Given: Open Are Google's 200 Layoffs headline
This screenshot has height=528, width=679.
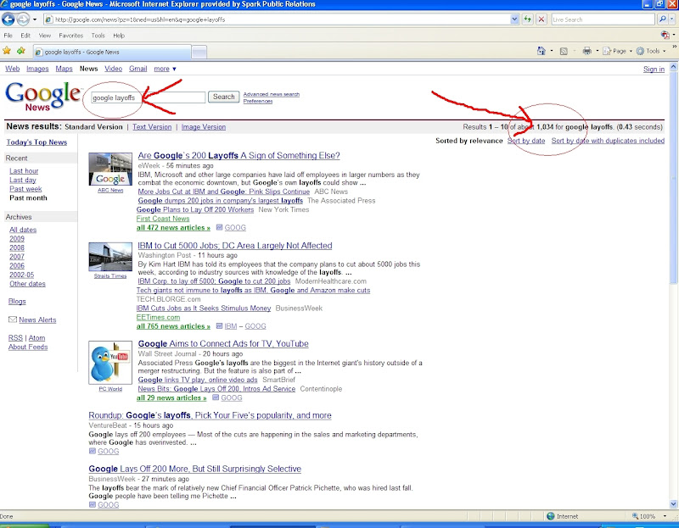Looking at the screenshot, I should [x=238, y=155].
